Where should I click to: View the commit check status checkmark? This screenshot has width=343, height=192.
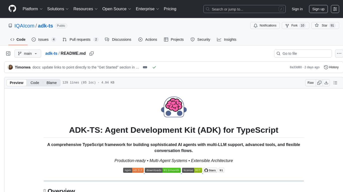coord(154,67)
